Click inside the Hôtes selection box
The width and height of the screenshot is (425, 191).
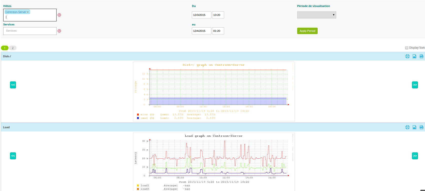pyautogui.click(x=30, y=15)
